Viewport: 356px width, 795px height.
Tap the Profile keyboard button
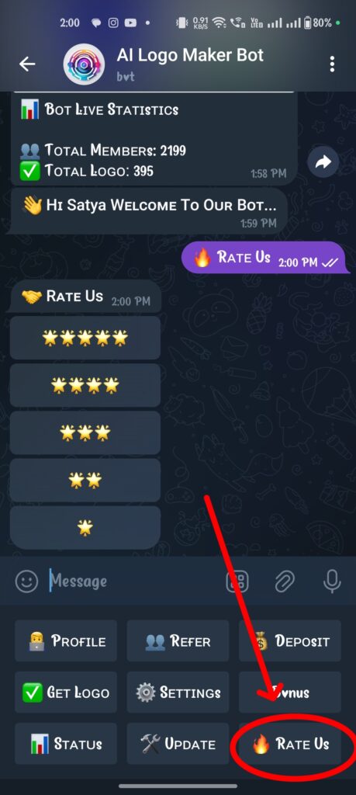pos(66,641)
